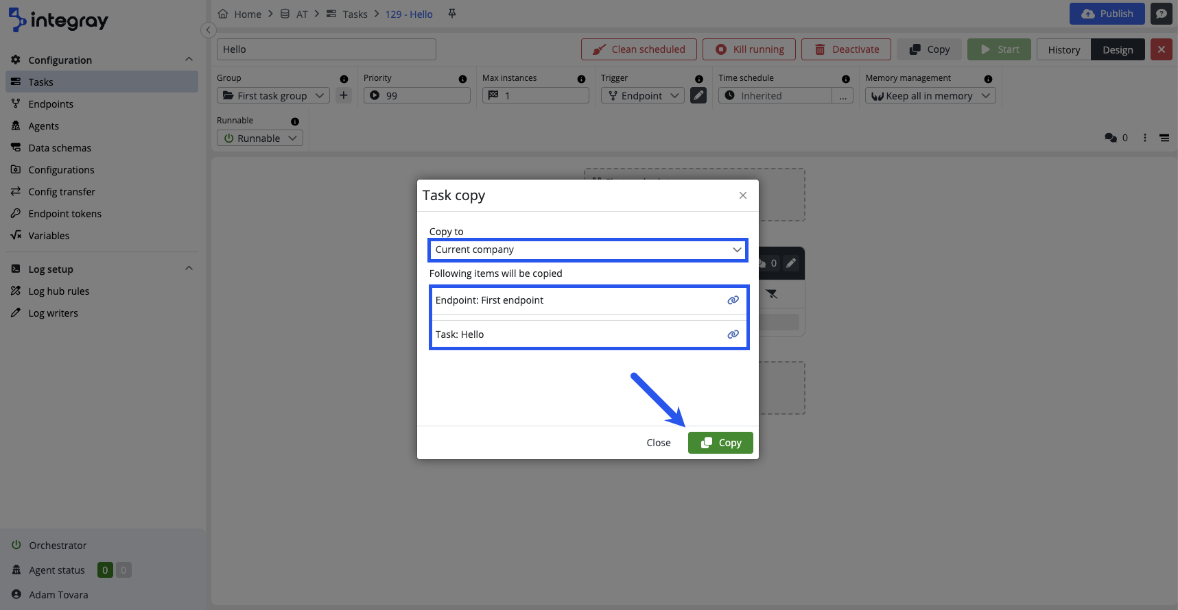1178x610 pixels.
Task: Collapse the sidebar with the arrow button
Action: tap(208, 29)
